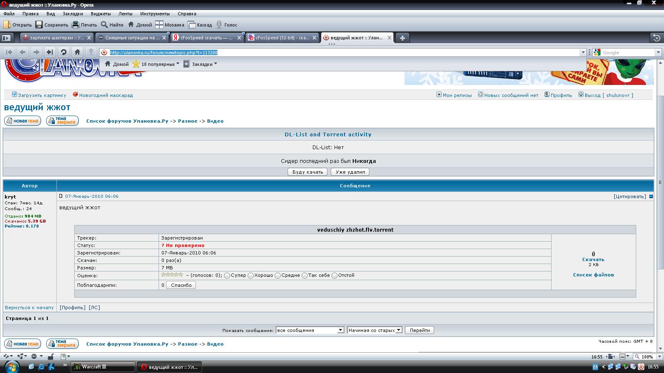Screen dimensions: 664x373
Task: Arrange windows with Мозаика (Tile)
Action: 170,25
